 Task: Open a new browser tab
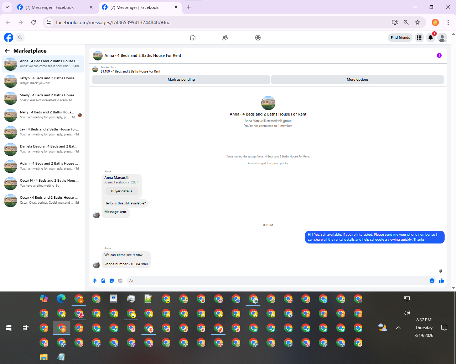[189, 7]
